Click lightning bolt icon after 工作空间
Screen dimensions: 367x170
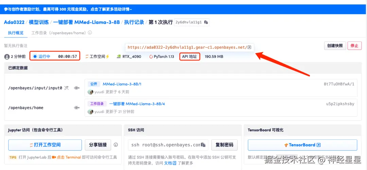point(108,56)
